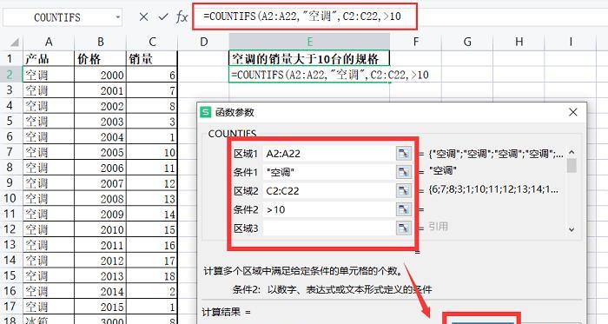Select row 9 header
Viewport: 608px width, 324px height.
10,182
